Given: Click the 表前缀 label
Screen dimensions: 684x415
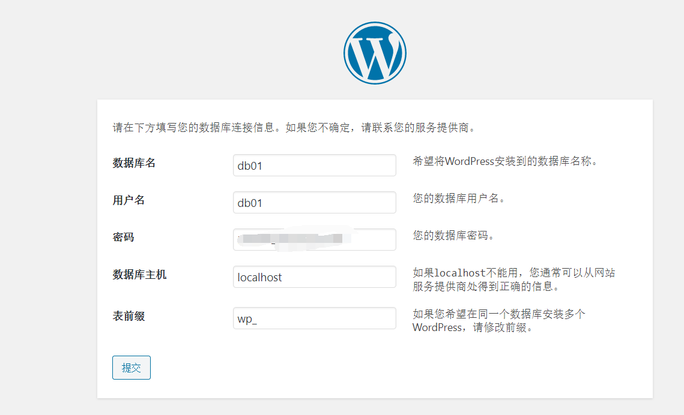Looking at the screenshot, I should [129, 316].
